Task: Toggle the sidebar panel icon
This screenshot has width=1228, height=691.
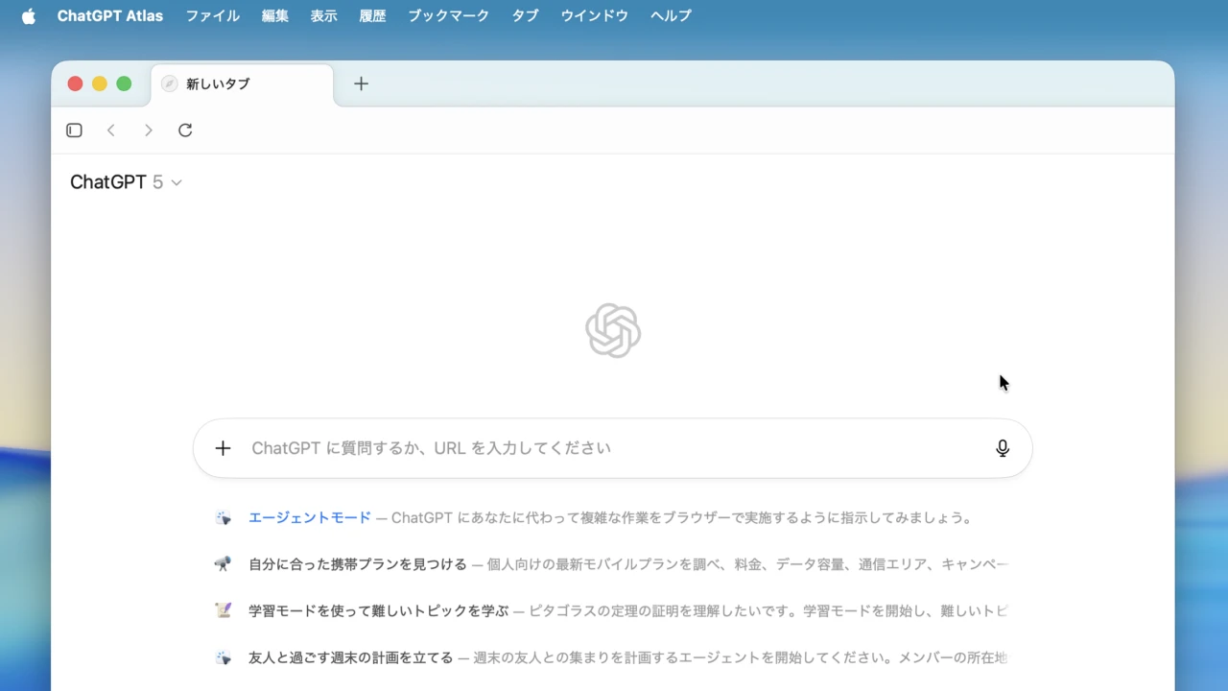Action: [74, 131]
